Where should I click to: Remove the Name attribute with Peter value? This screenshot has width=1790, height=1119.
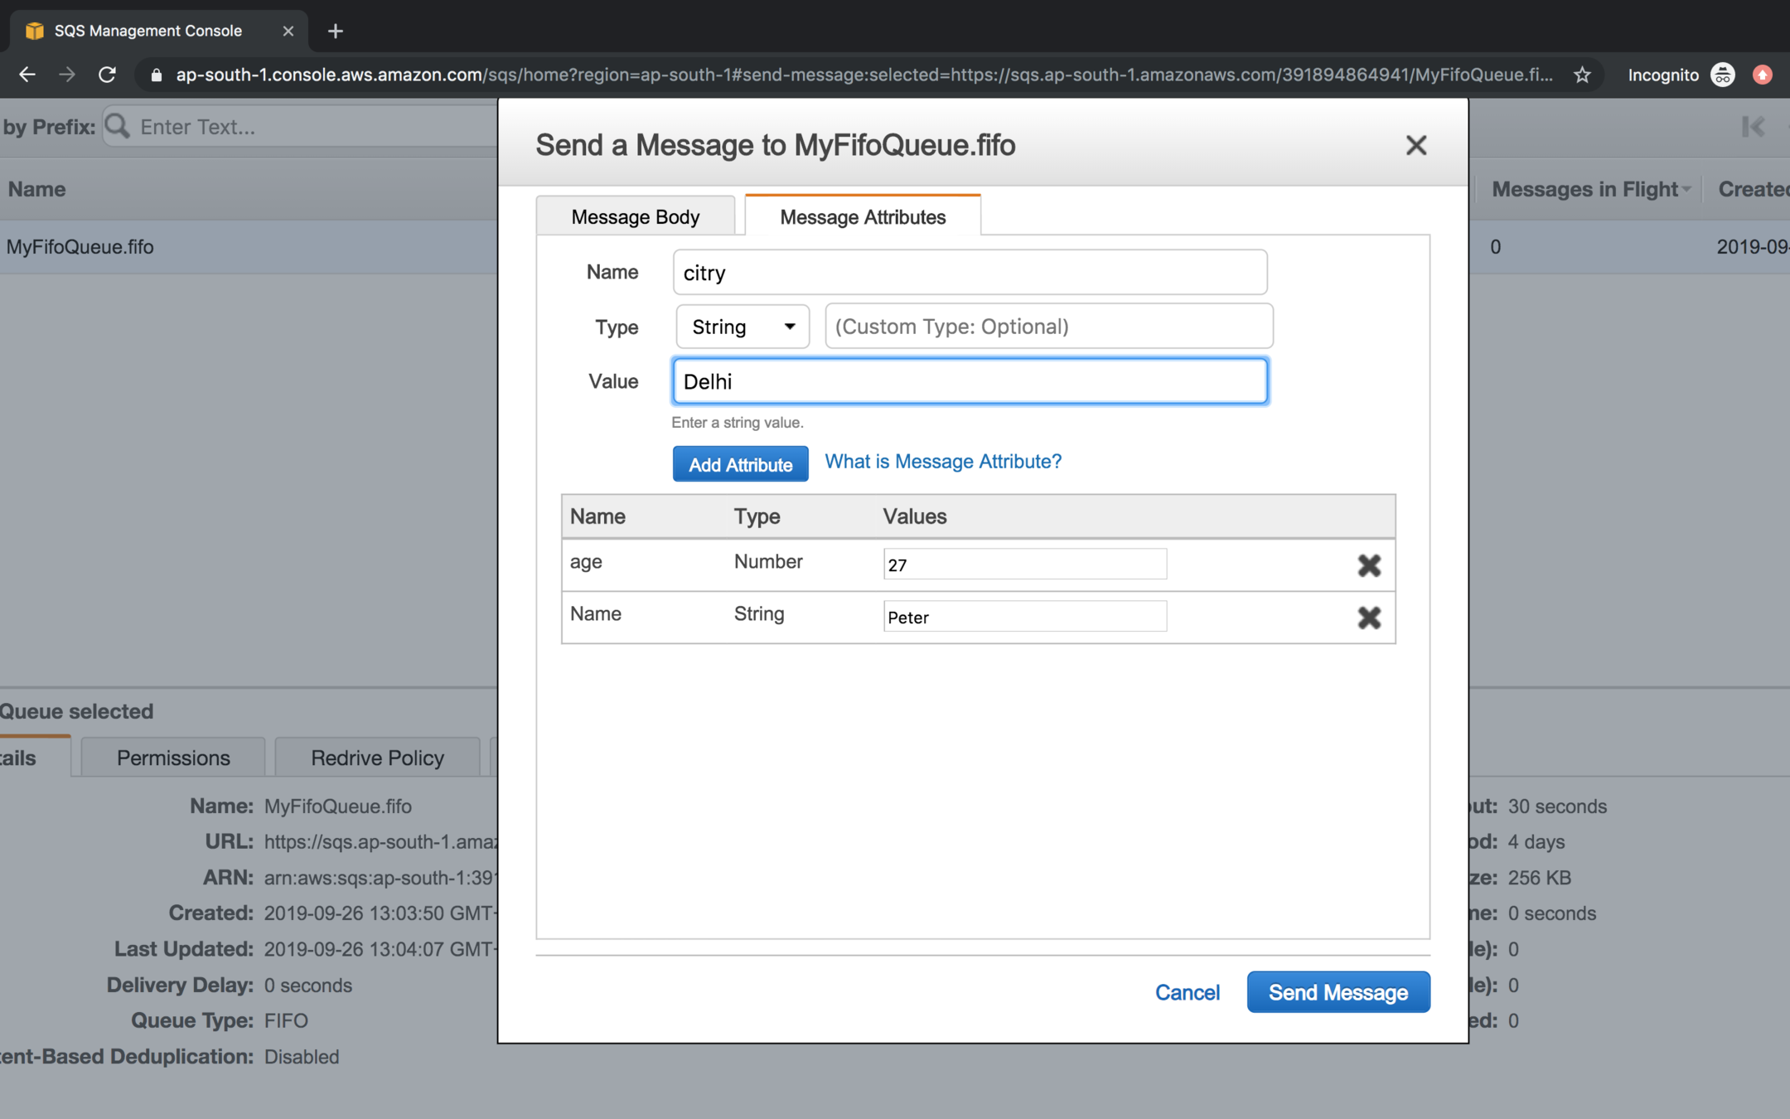pyautogui.click(x=1369, y=618)
